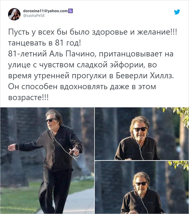Click the words 'Аль Пачино' in the tweet

point(72,54)
